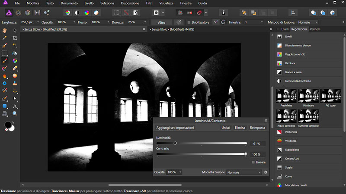Click the Contrasto slider handle

[x=246, y=154]
